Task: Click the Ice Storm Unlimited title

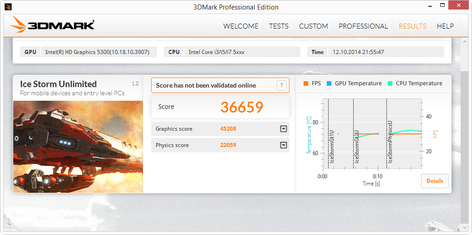Action: pyautogui.click(x=58, y=84)
